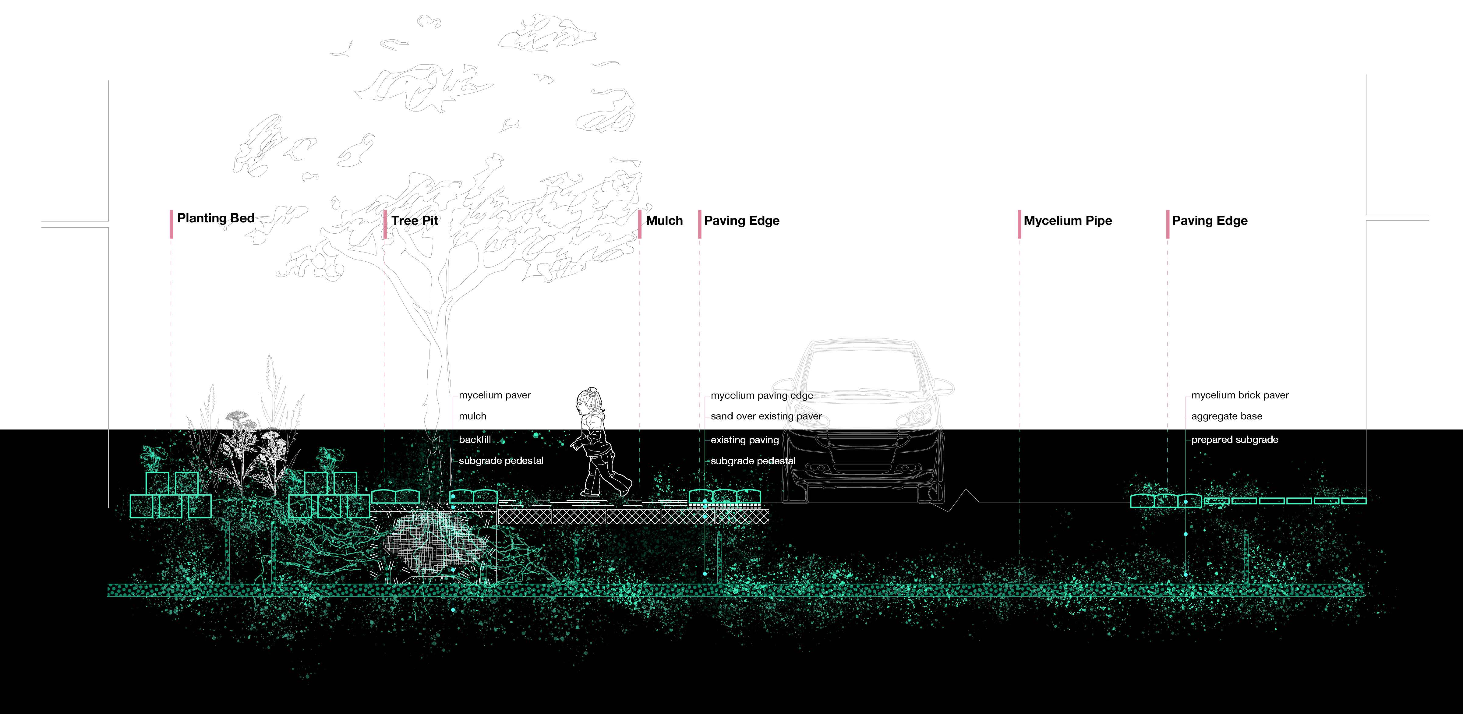The width and height of the screenshot is (1463, 714).
Task: Click the 'backfill' annotation label
Action: tap(475, 440)
